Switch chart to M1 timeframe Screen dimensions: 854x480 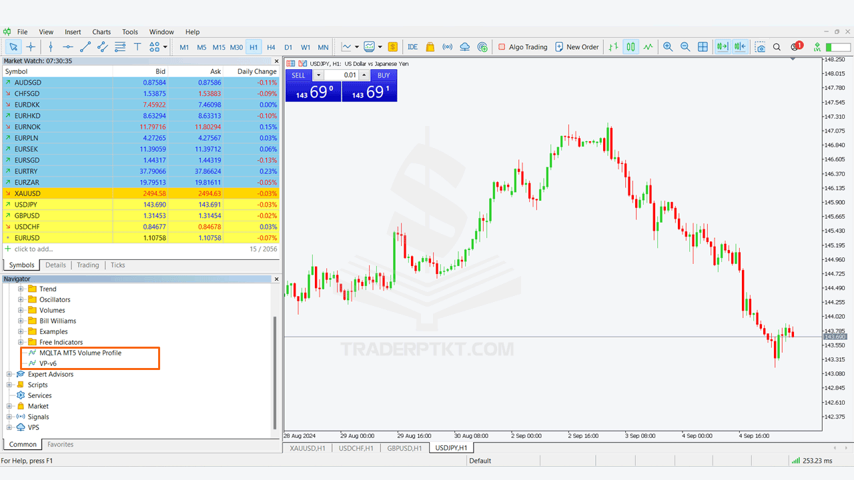(184, 47)
